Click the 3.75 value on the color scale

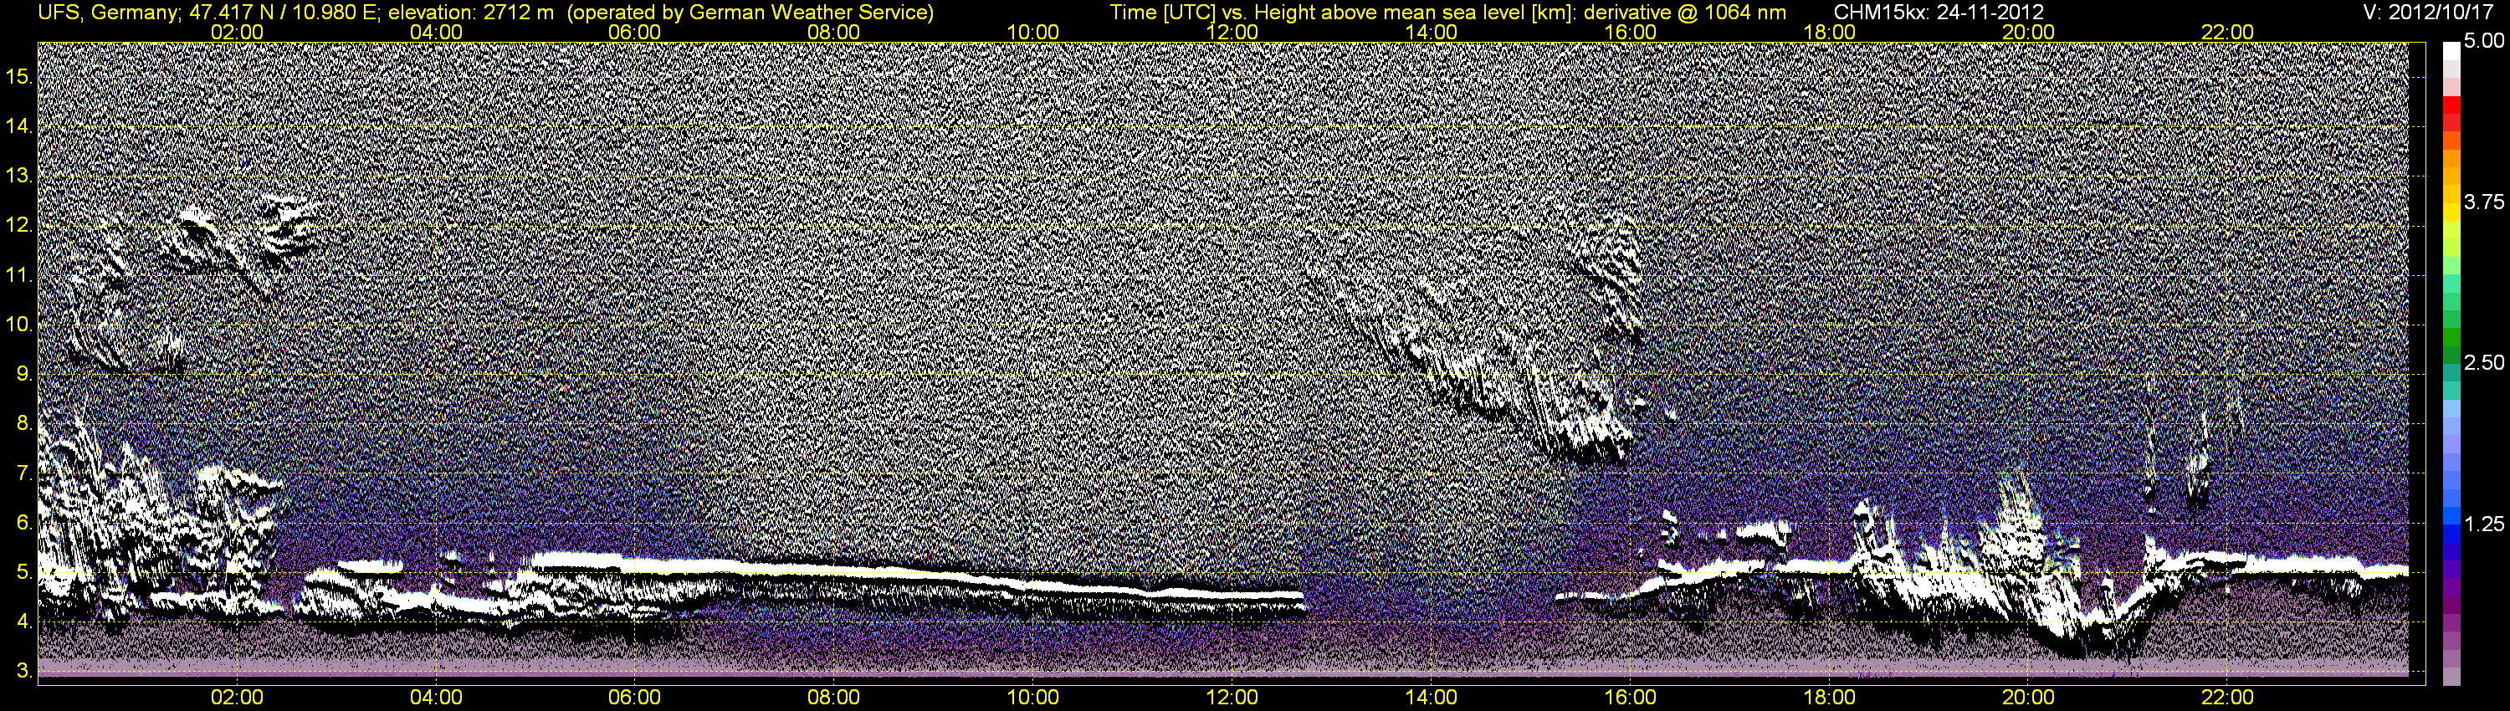pyautogui.click(x=2484, y=202)
